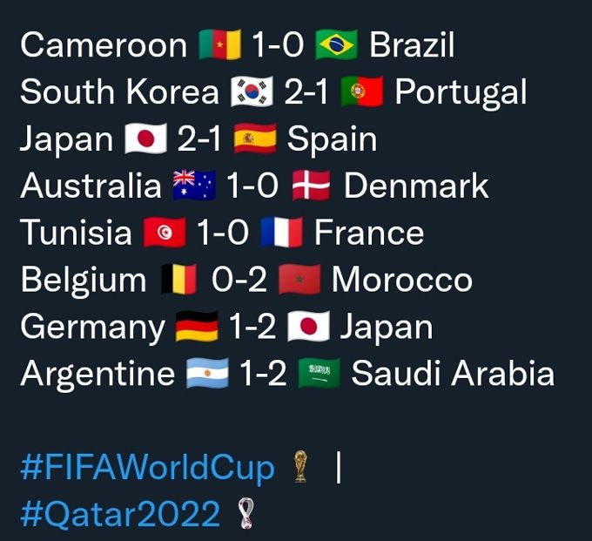Click the text 'Saudi Arabia'
Viewport: 592px width, 541px height.
pyautogui.click(x=453, y=373)
